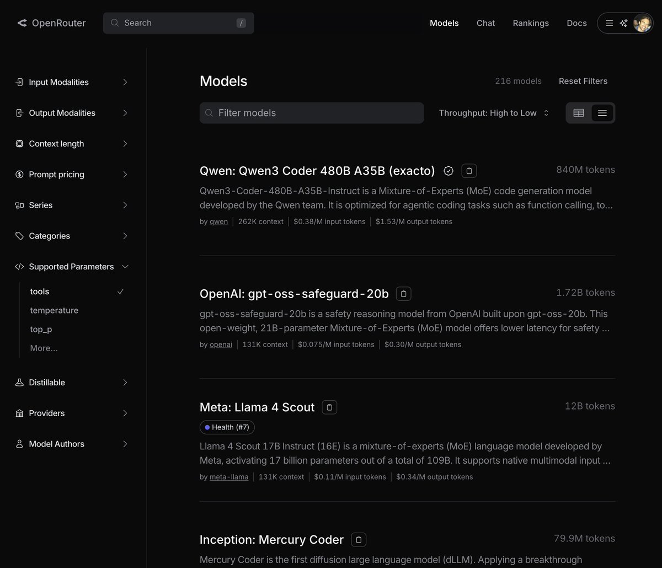The height and width of the screenshot is (568, 662).
Task: Expand the Prompt pricing filter
Action: [x=125, y=174]
